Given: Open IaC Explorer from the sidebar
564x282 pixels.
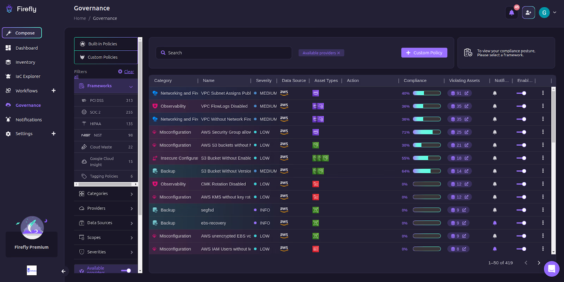Looking at the screenshot, I should (28, 76).
